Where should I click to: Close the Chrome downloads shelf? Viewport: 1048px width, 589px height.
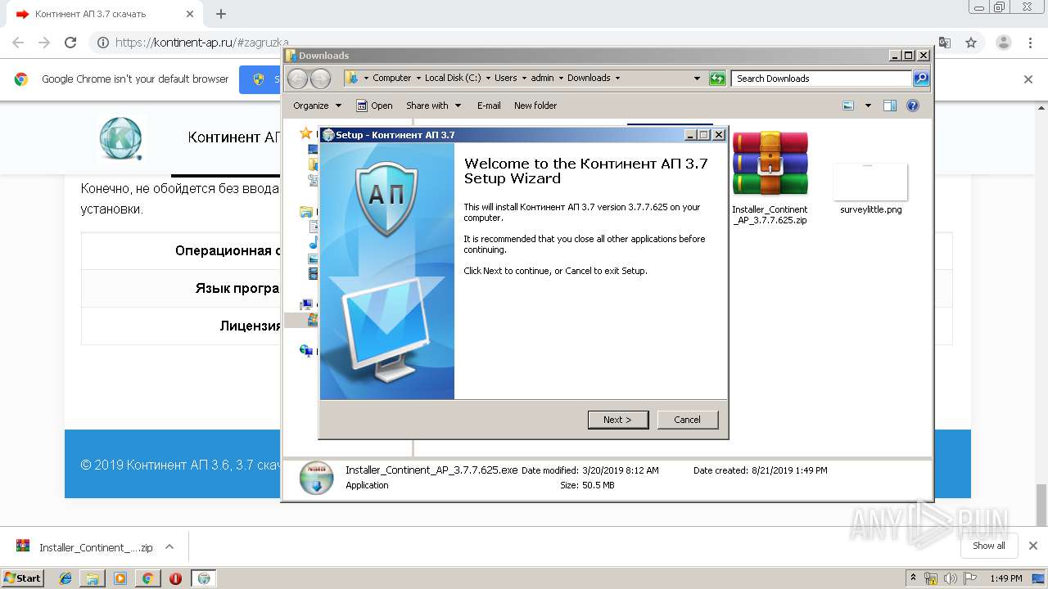tap(1033, 546)
